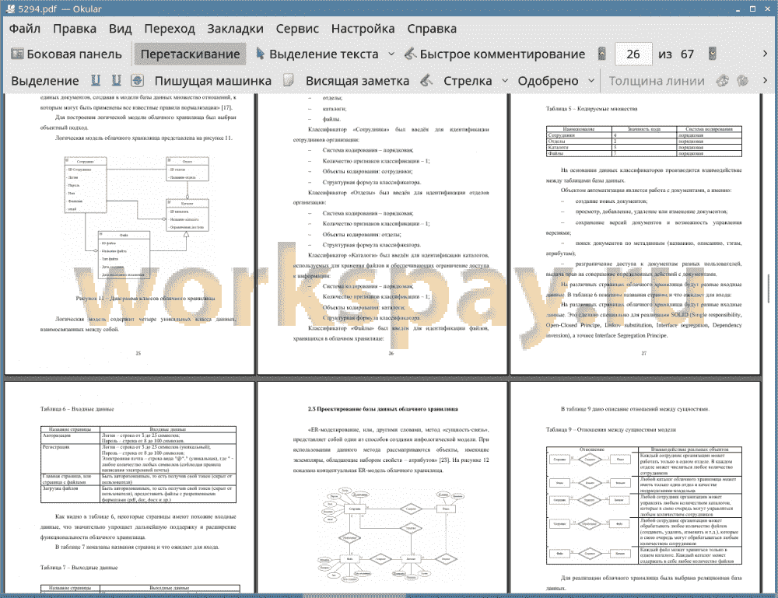This screenshot has height=598, width=778.
Task: Open the Сервис menu
Action: [x=297, y=29]
